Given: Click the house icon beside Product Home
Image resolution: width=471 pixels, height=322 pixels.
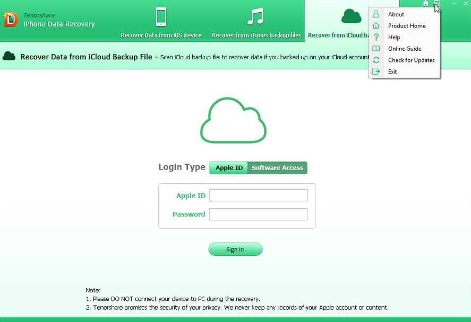Looking at the screenshot, I should [x=376, y=26].
